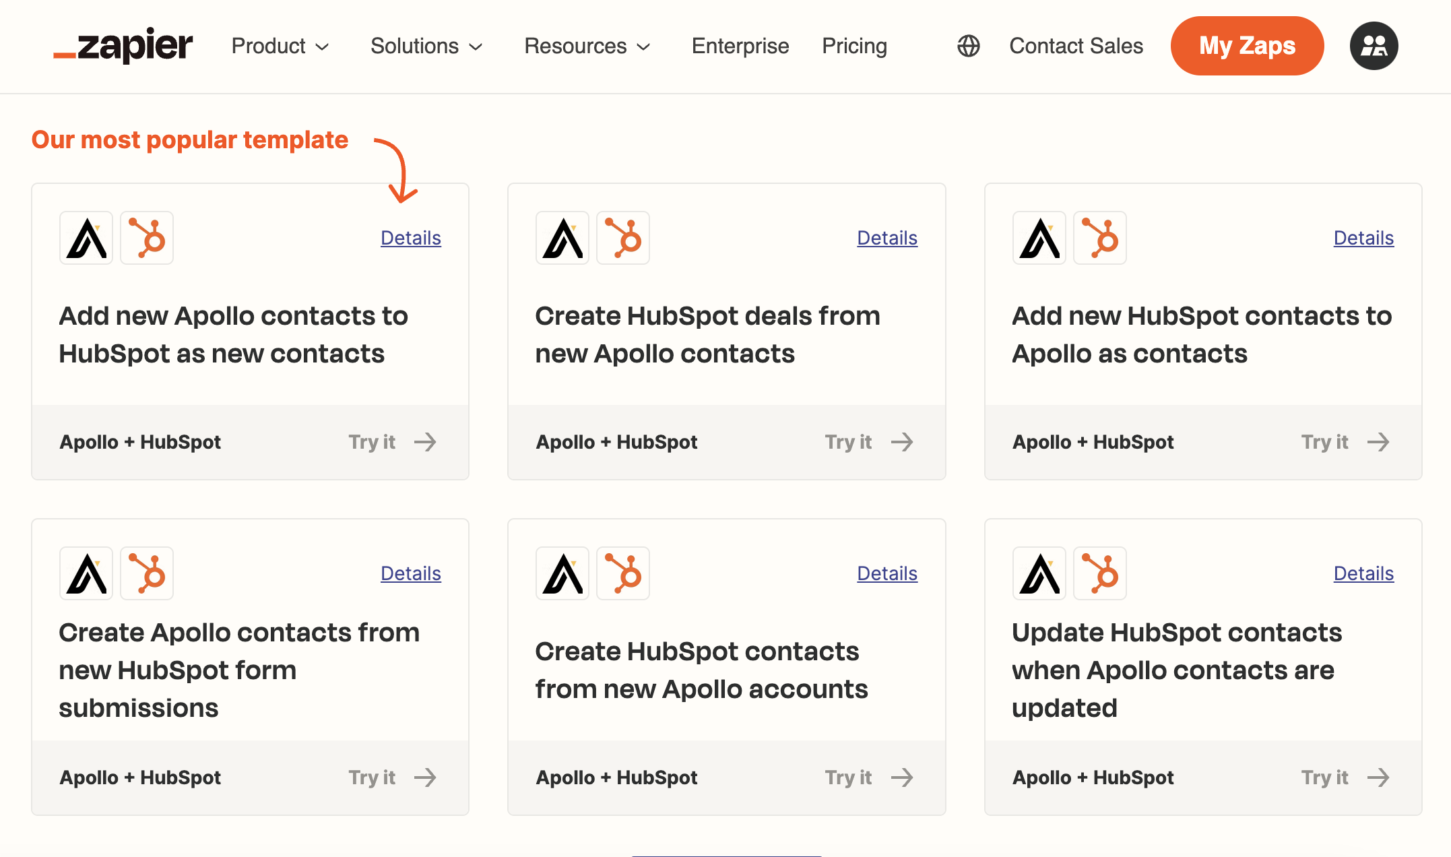Open My Zaps
1451x857 pixels.
(1247, 46)
